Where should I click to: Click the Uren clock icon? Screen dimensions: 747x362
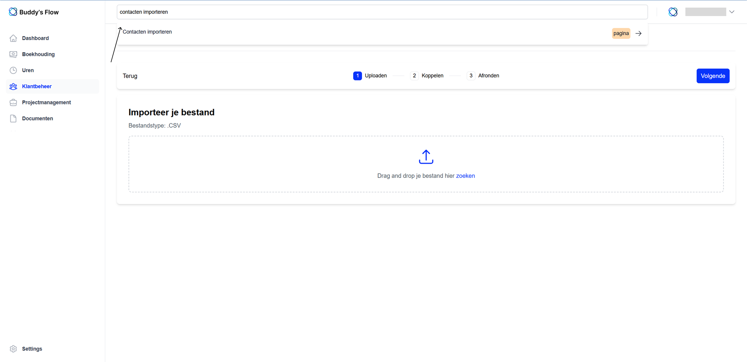(x=13, y=70)
